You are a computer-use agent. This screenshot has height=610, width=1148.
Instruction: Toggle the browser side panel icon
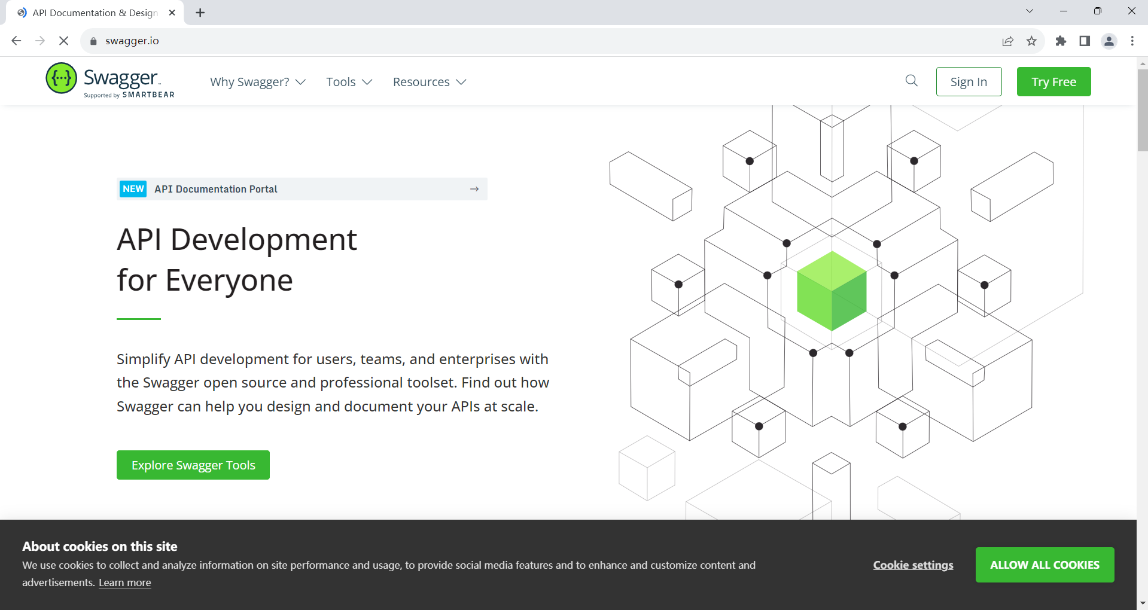tap(1085, 41)
